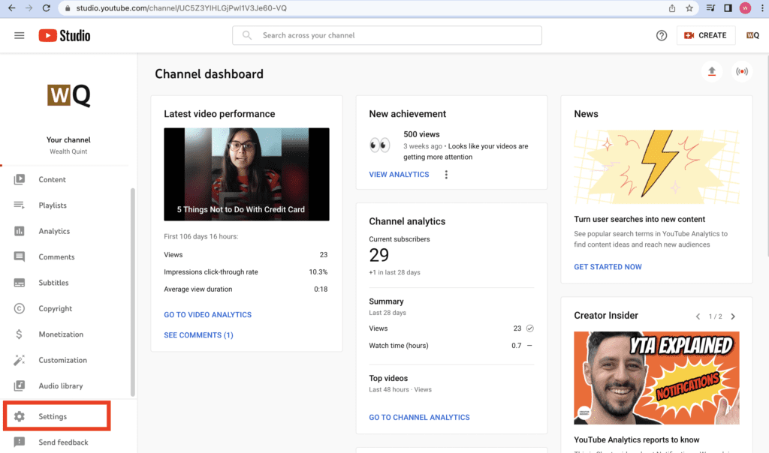Click the views check mark icon in Summary
Screen dimensions: 769x453
(x=529, y=328)
